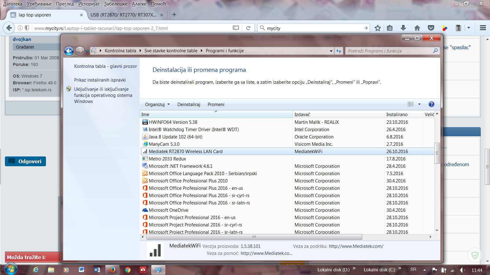This screenshot has width=490, height=275.
Task: Click the down arrow of the program list scrollbar
Action: [437, 230]
